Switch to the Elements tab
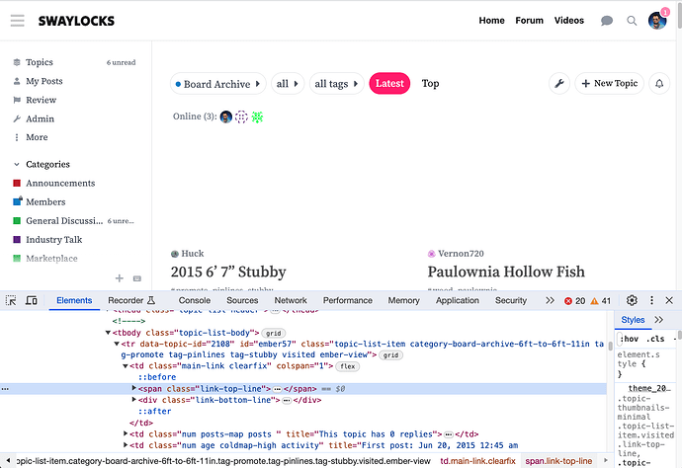This screenshot has width=682, height=468. (74, 300)
